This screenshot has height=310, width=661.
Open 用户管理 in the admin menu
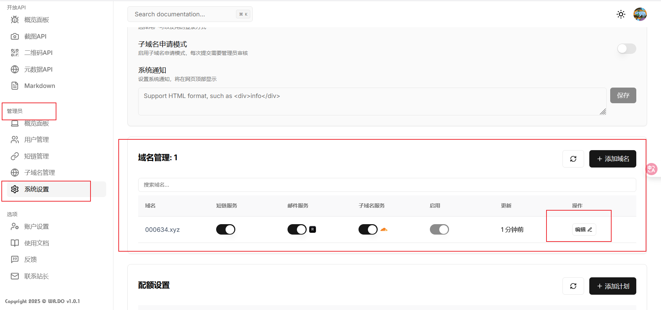tap(37, 140)
